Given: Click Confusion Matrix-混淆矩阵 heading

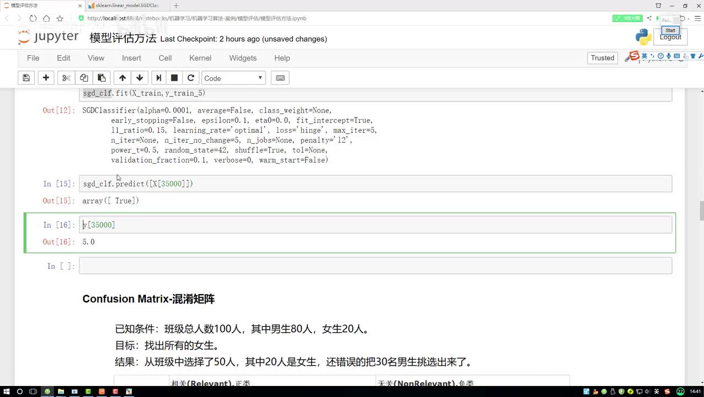Looking at the screenshot, I should 148,299.
